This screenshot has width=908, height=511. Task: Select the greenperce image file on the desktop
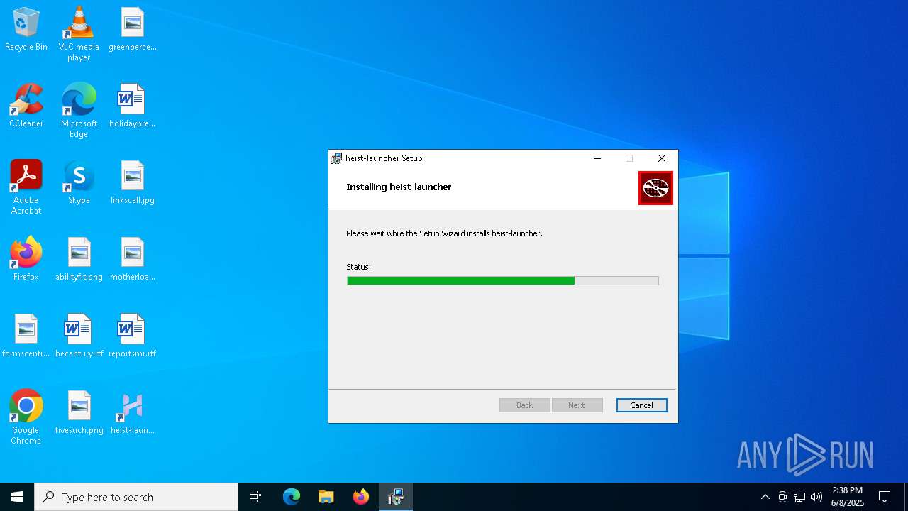133,30
